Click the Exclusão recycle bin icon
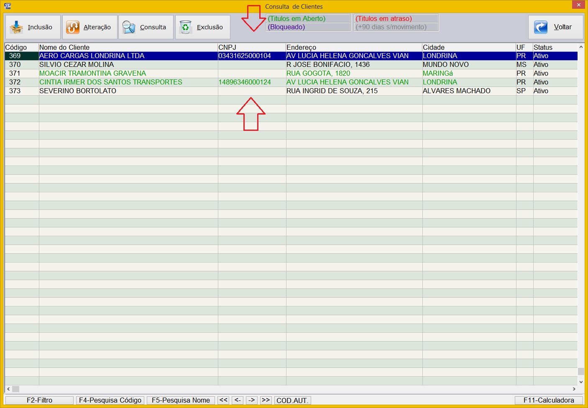588x408 pixels. pos(185,27)
